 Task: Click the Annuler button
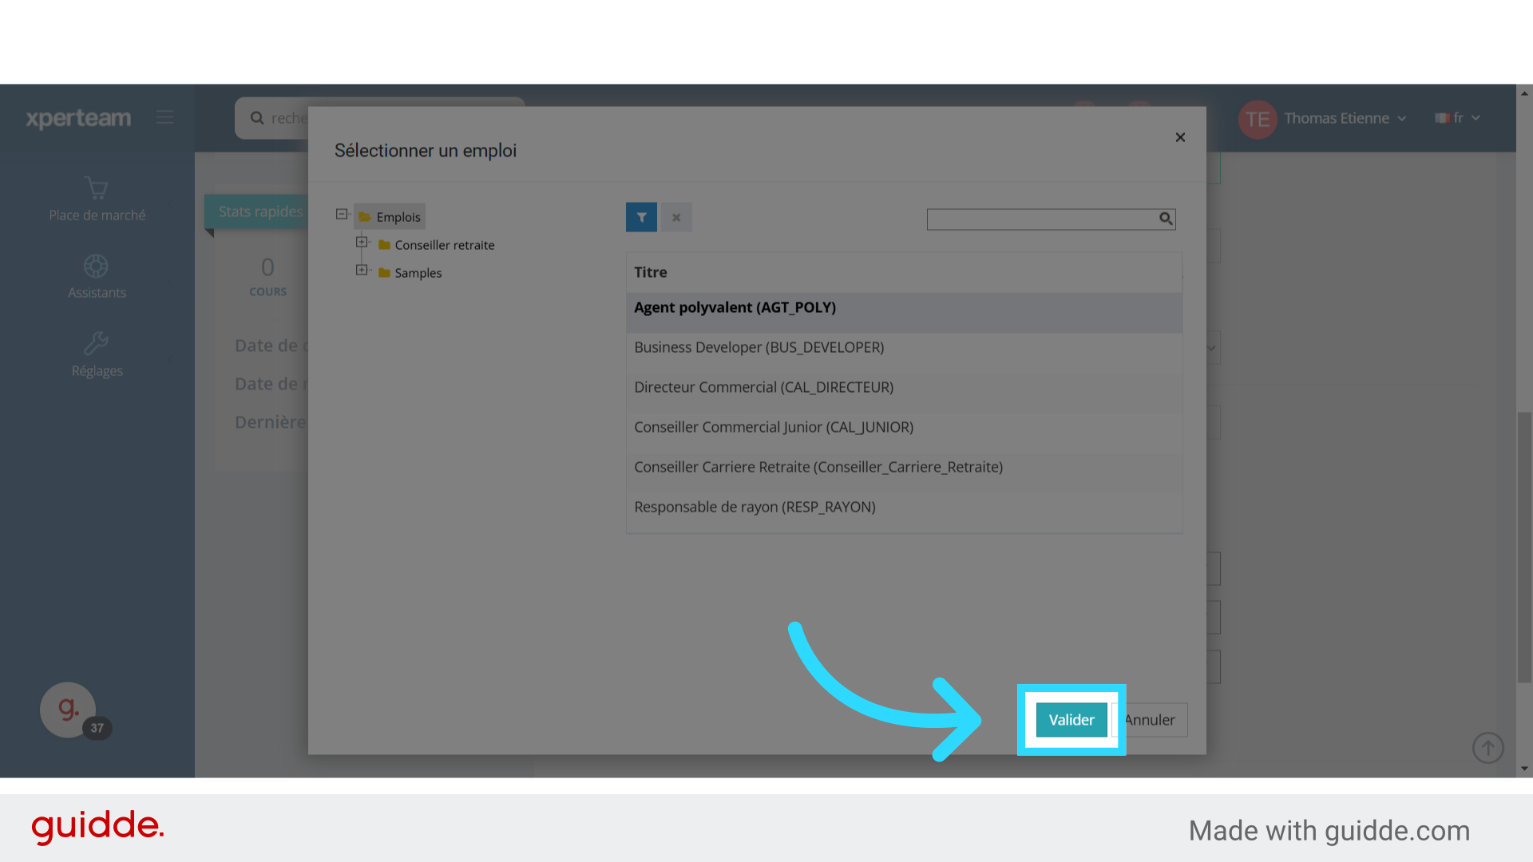click(x=1154, y=720)
